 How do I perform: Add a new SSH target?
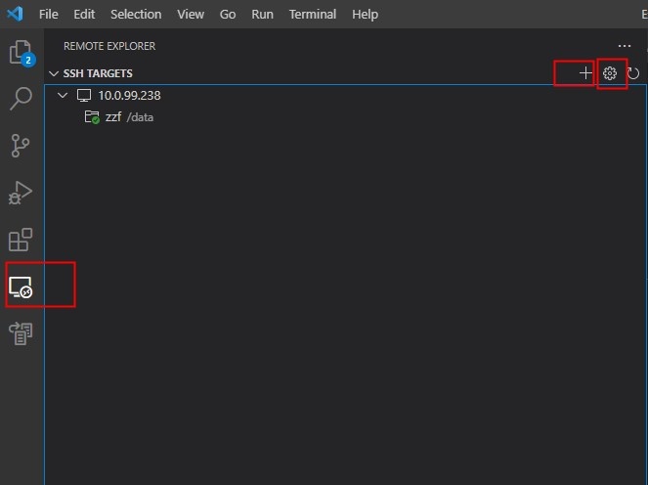(585, 73)
